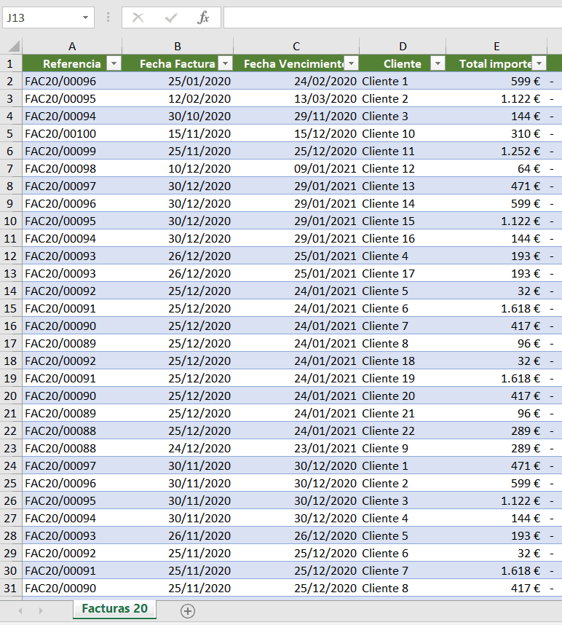The width and height of the screenshot is (562, 625).
Task: Click the Cliente 12 cell
Action: tap(403, 168)
